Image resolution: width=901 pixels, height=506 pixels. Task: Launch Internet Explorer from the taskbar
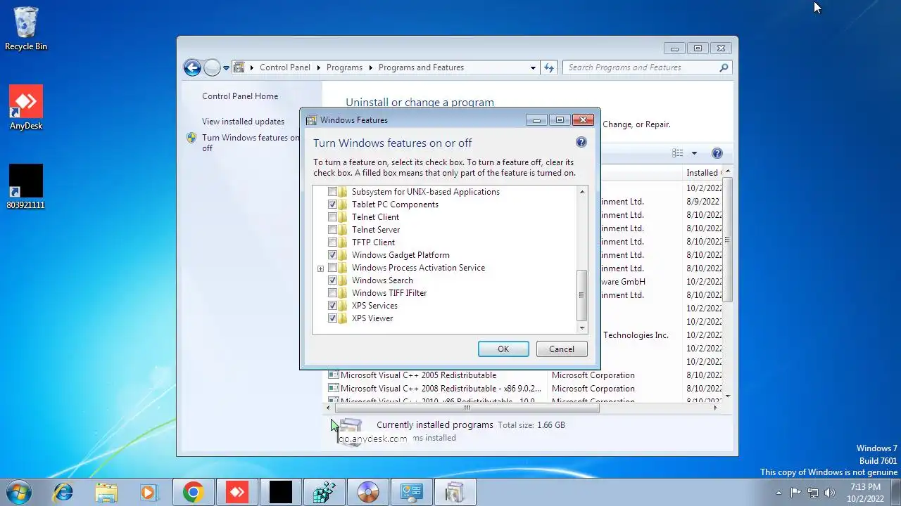(63, 493)
